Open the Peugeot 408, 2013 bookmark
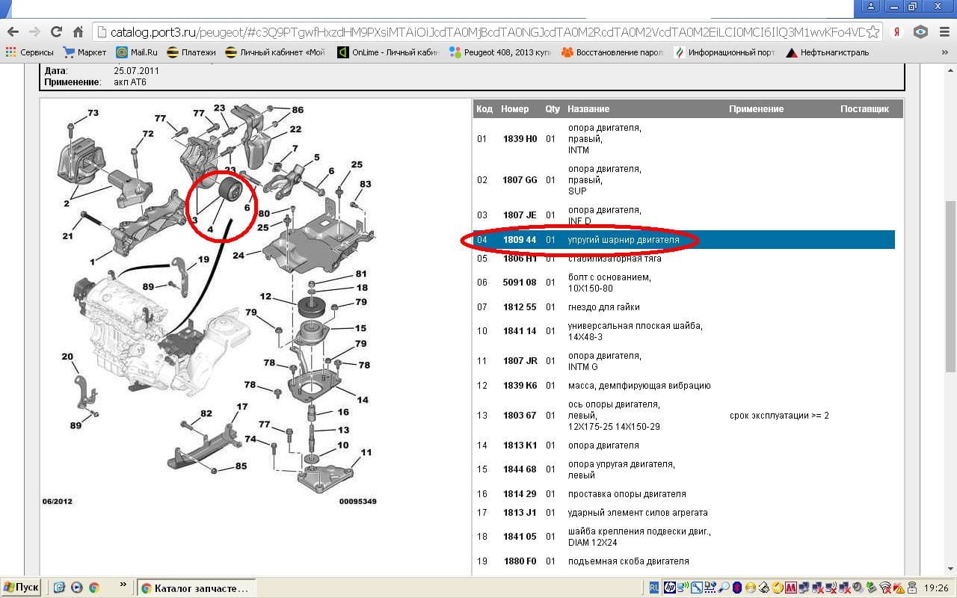The image size is (957, 598). [500, 52]
